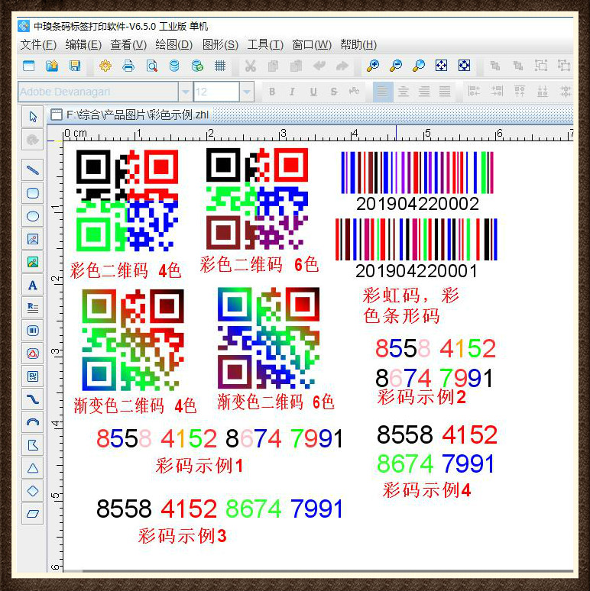590x591 pixels.
Task: Toggle Italic formatting button
Action: pos(292,92)
